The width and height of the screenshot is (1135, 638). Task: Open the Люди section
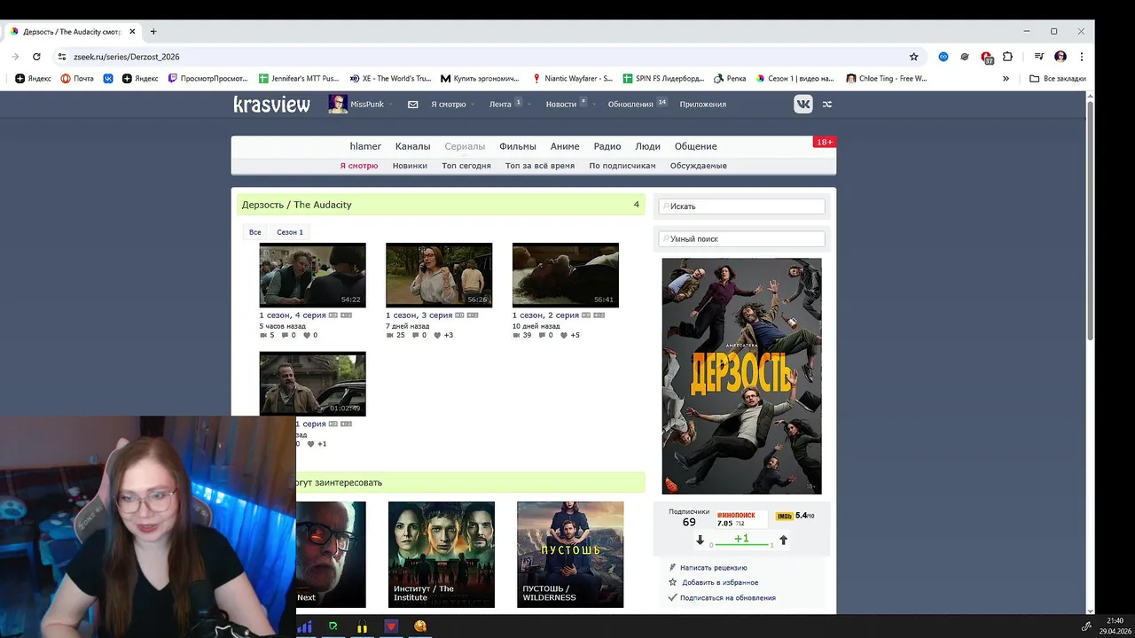click(647, 146)
